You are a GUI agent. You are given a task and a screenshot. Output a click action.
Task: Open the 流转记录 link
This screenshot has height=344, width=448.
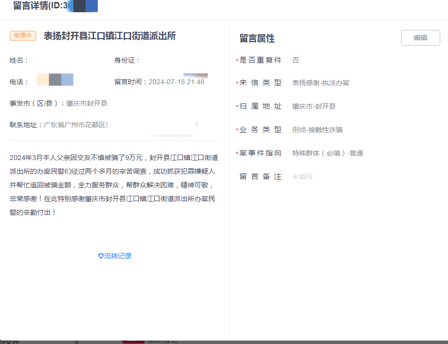[118, 256]
